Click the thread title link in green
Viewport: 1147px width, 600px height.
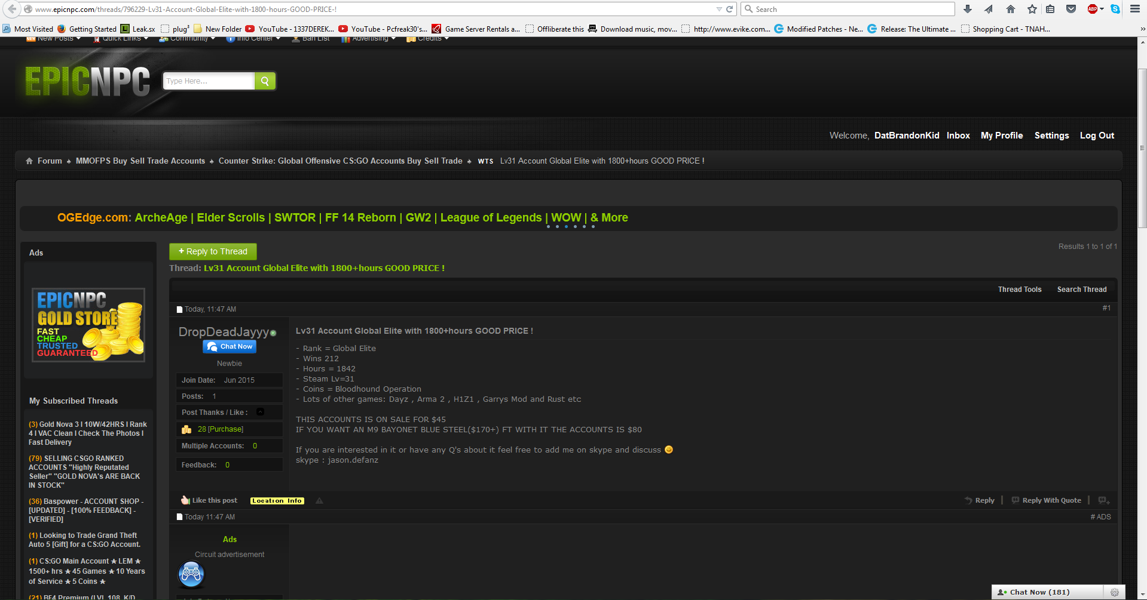[324, 268]
